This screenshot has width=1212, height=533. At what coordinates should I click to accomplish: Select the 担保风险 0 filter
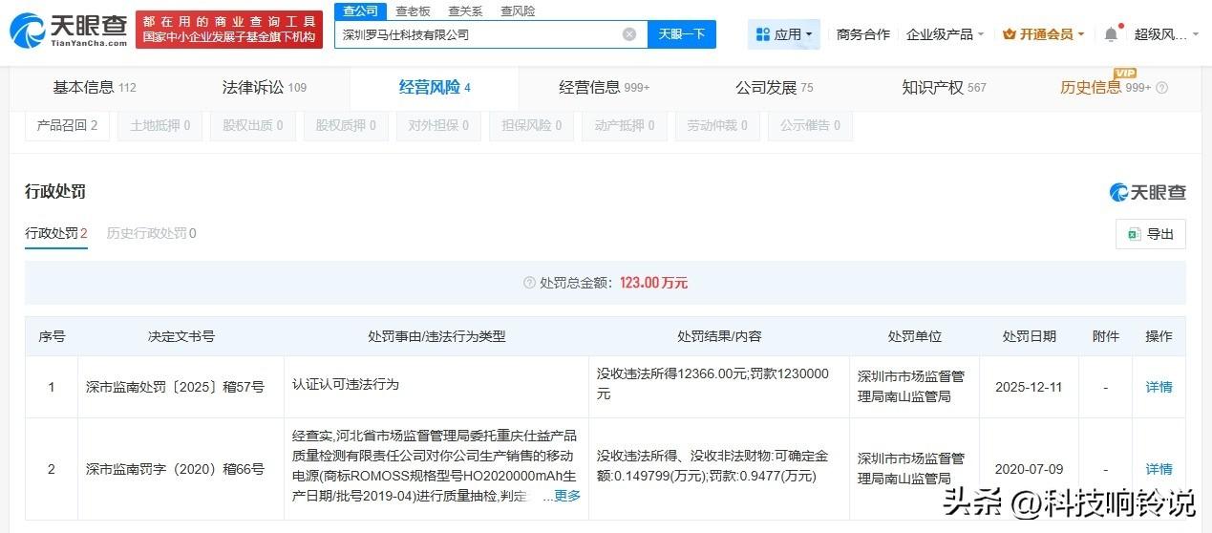point(531,125)
